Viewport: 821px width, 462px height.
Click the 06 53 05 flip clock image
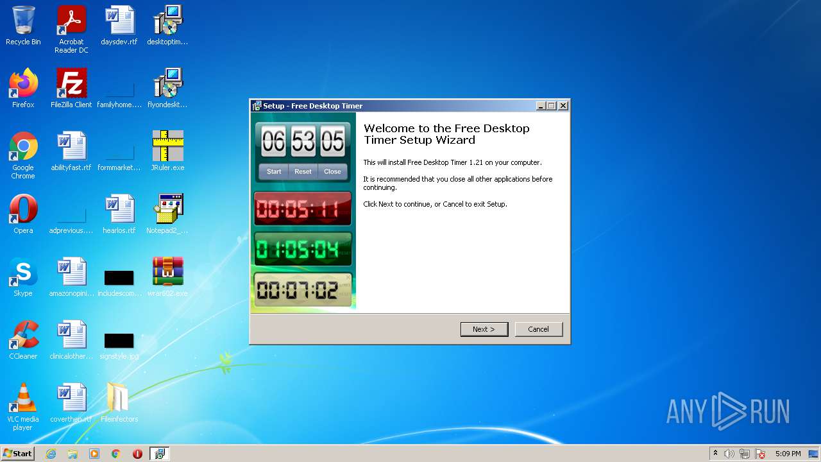point(303,141)
